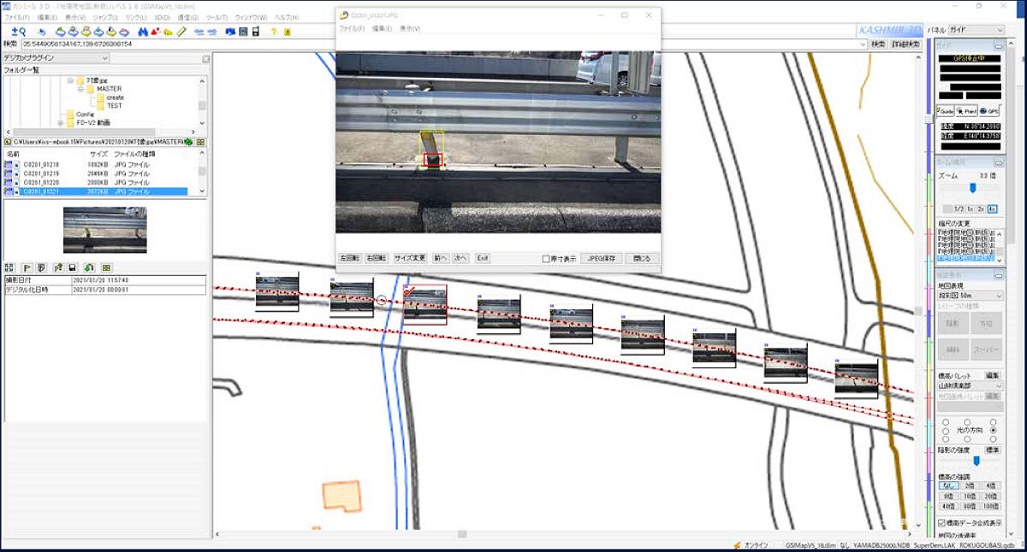The height and width of the screenshot is (552, 1027).
Task: Select the pencil drawing tool
Action: click(181, 32)
